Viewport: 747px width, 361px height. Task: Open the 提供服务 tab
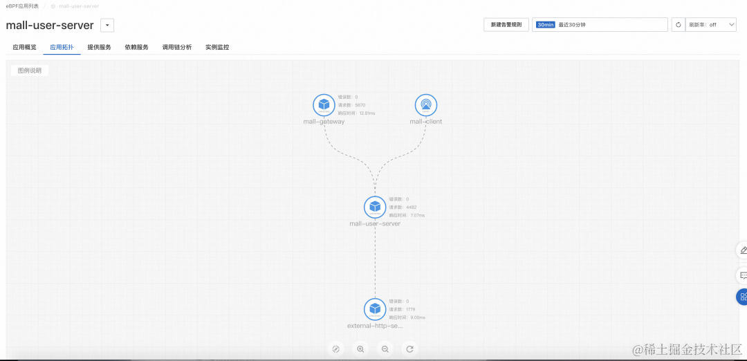point(99,47)
